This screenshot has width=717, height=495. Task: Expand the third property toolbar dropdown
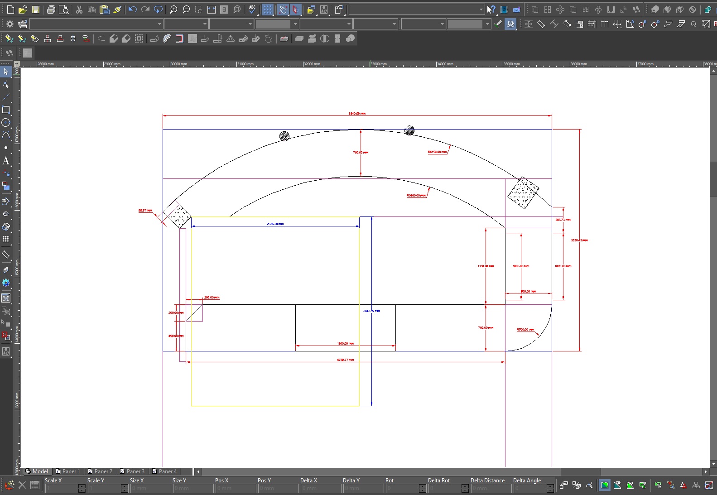click(250, 24)
